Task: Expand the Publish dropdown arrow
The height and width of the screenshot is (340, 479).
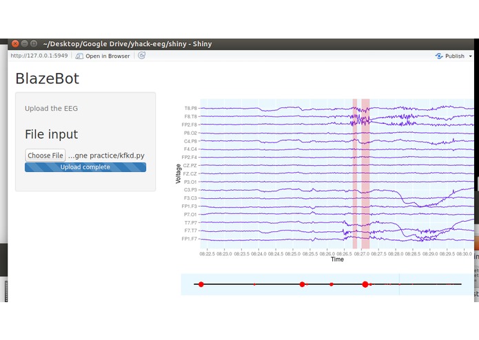Action: tap(470, 56)
